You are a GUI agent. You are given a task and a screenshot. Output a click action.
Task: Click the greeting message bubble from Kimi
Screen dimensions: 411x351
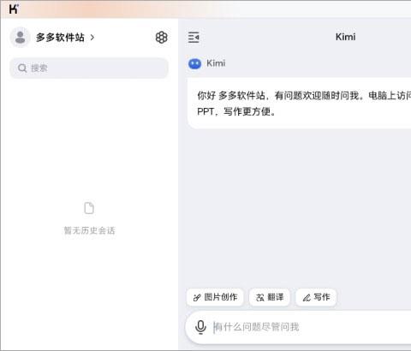coord(299,104)
